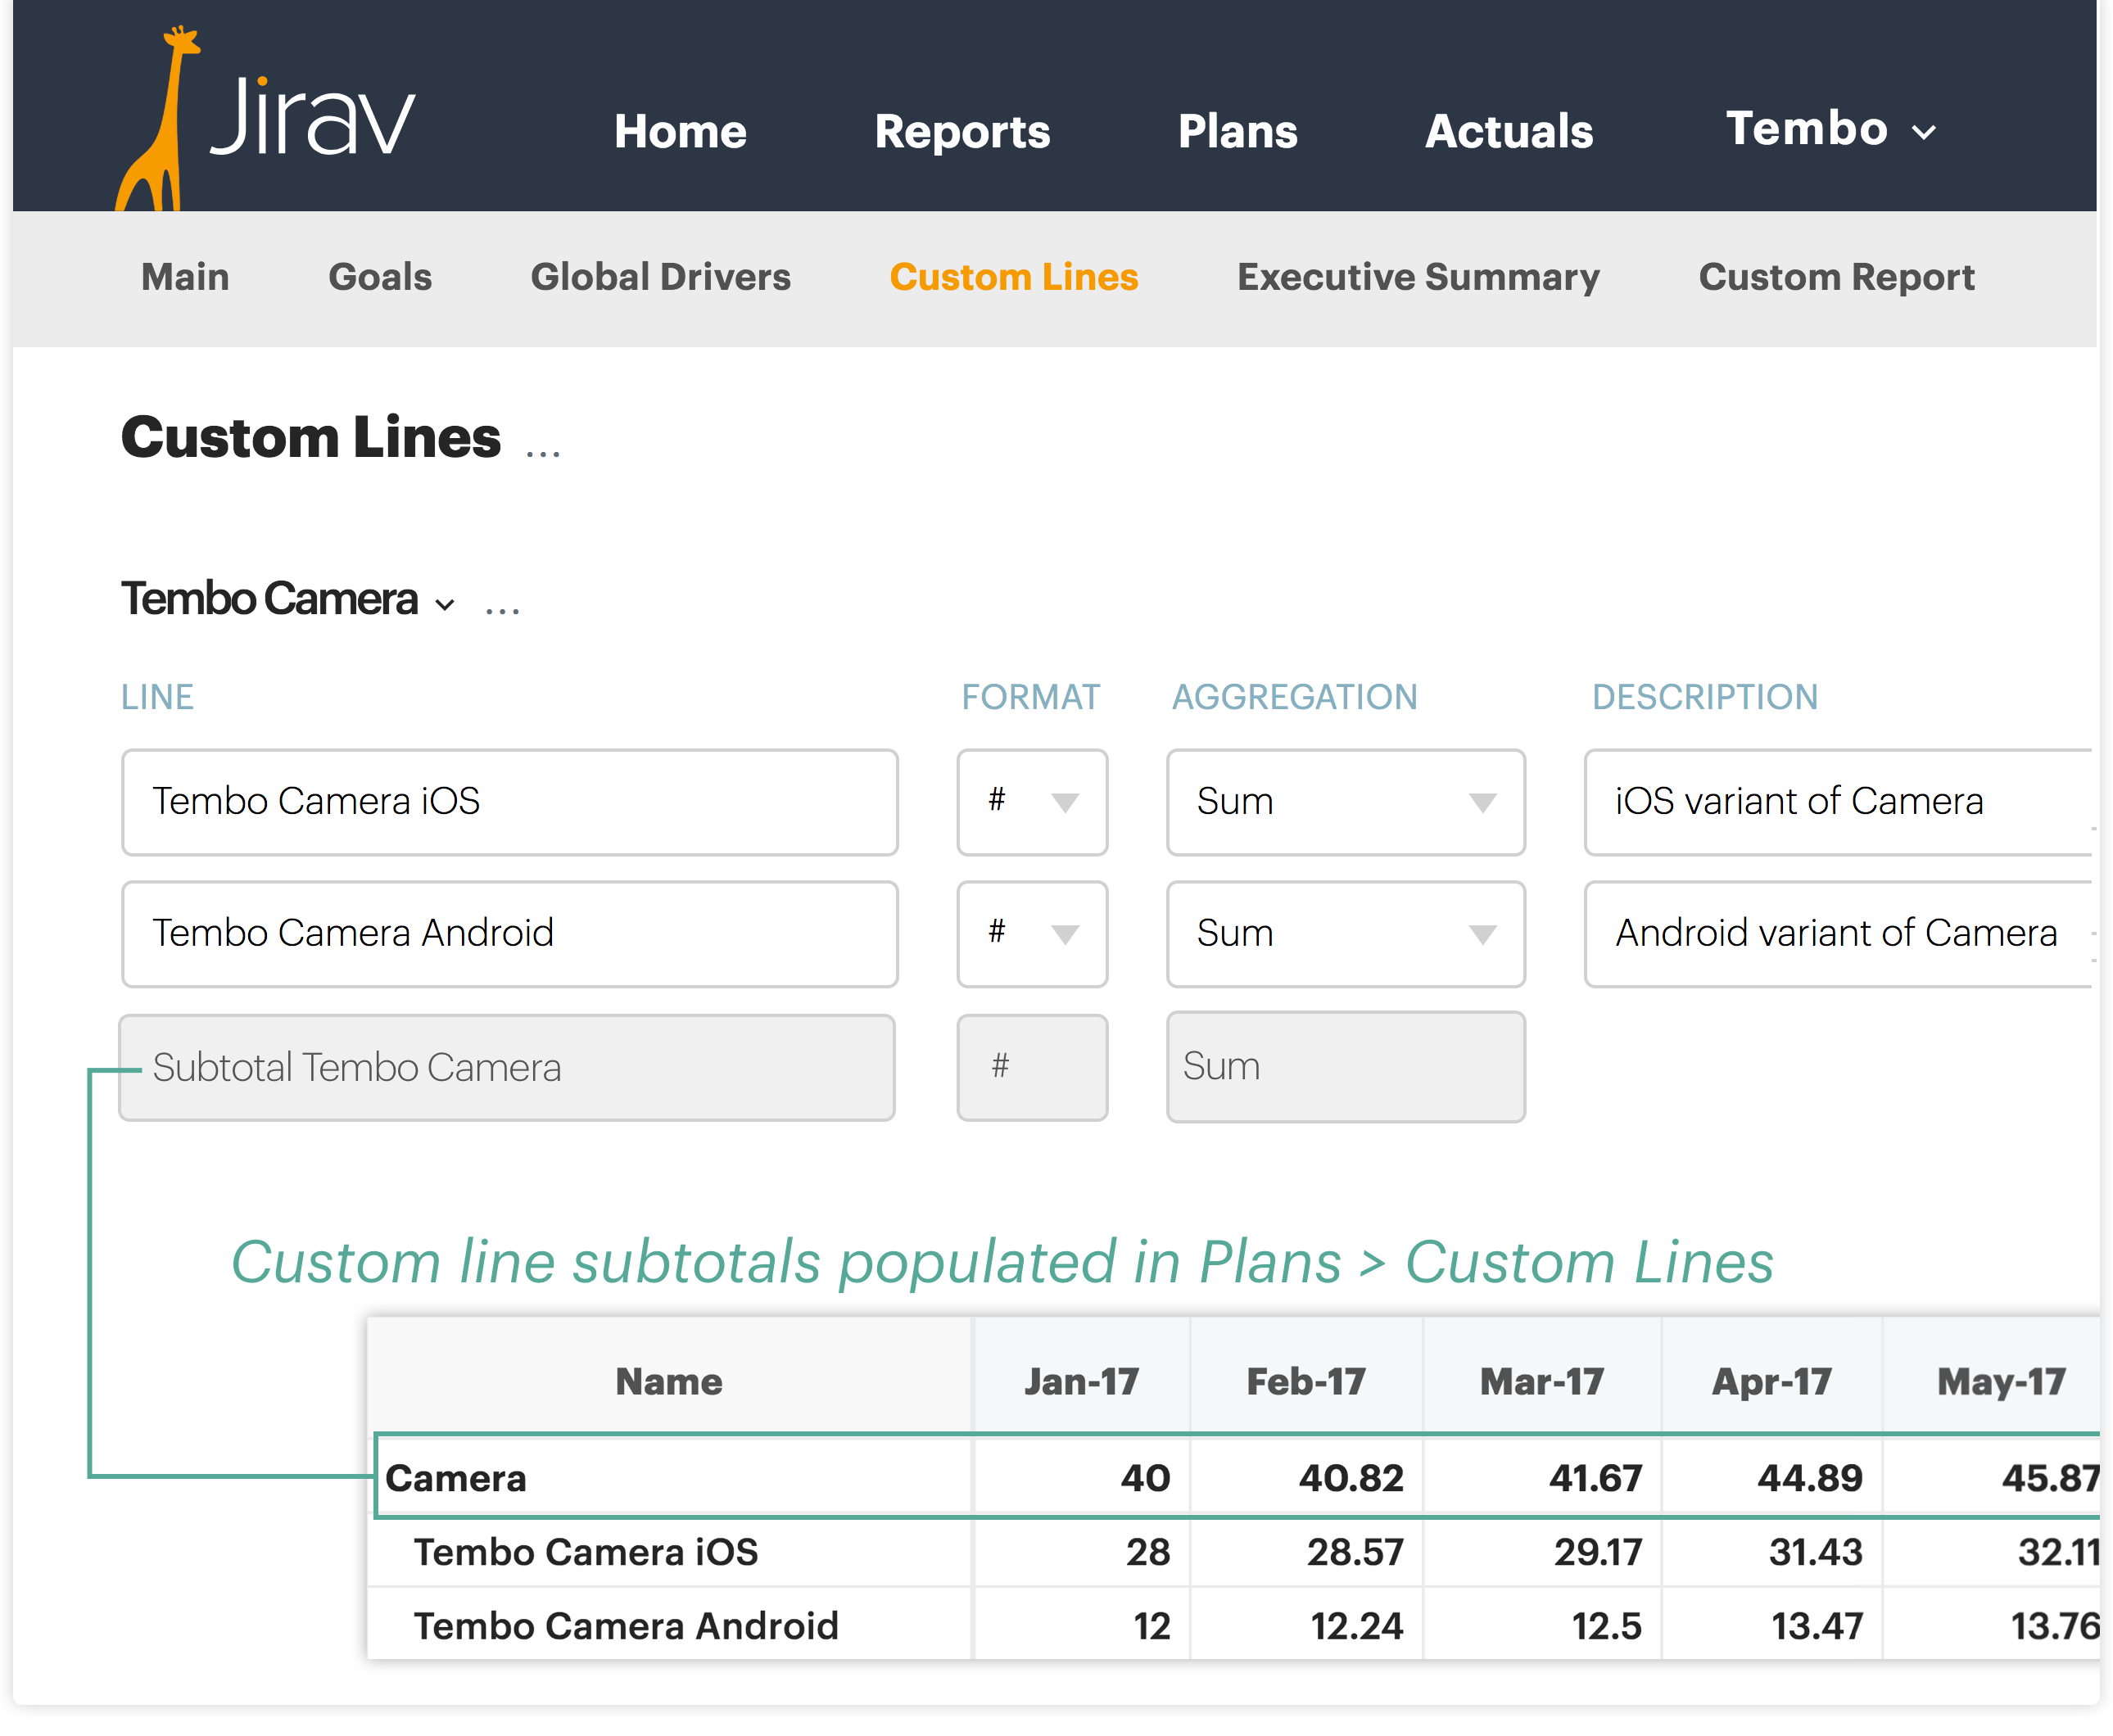This screenshot has height=1736, width=2113.
Task: Click the disabled # format field of subtotal row
Action: tap(1032, 1068)
